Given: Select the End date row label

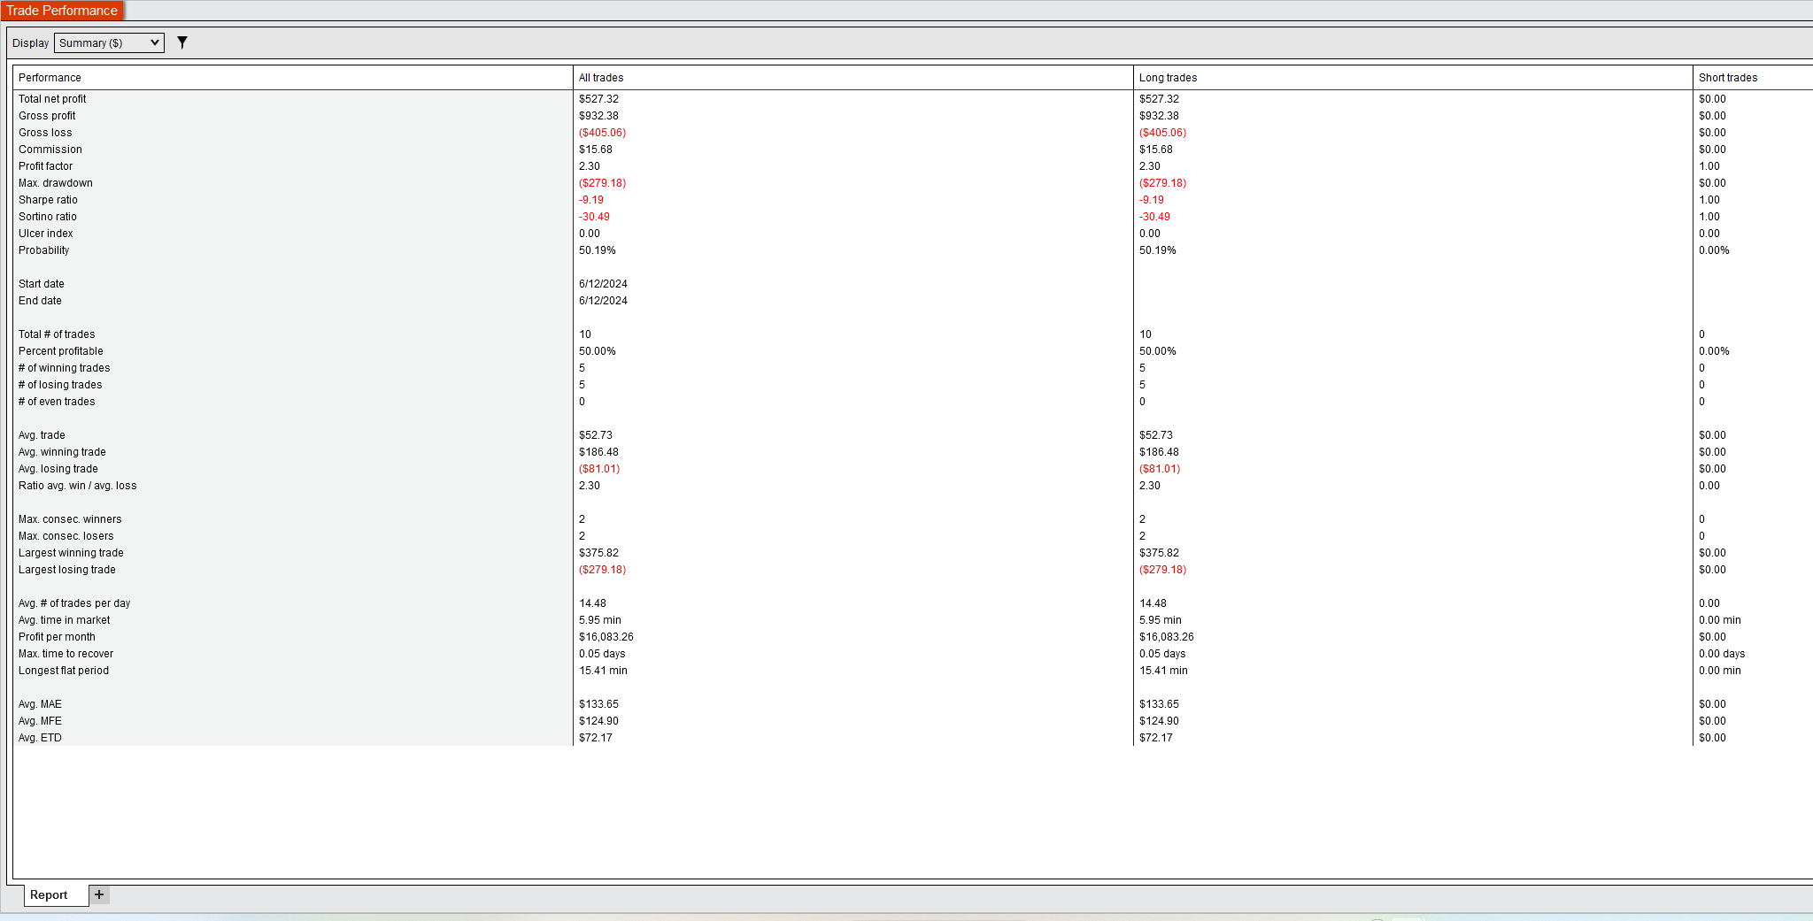Looking at the screenshot, I should tap(40, 301).
